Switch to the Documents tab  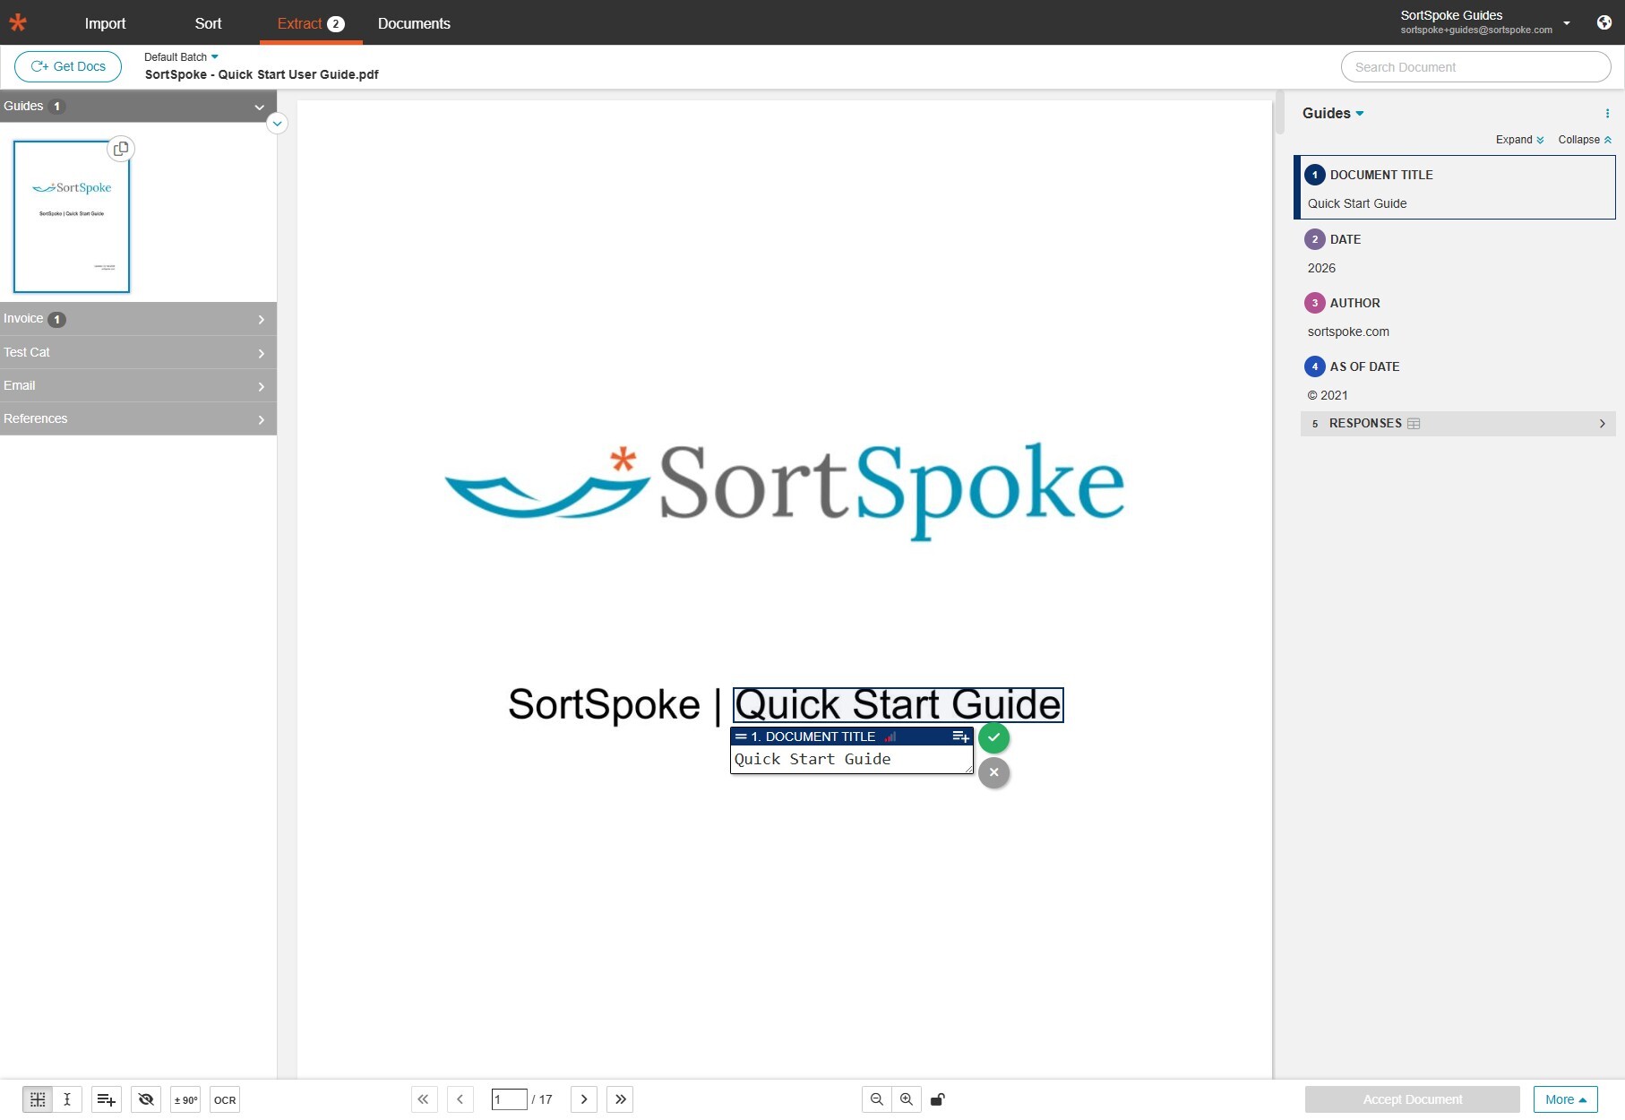413,23
